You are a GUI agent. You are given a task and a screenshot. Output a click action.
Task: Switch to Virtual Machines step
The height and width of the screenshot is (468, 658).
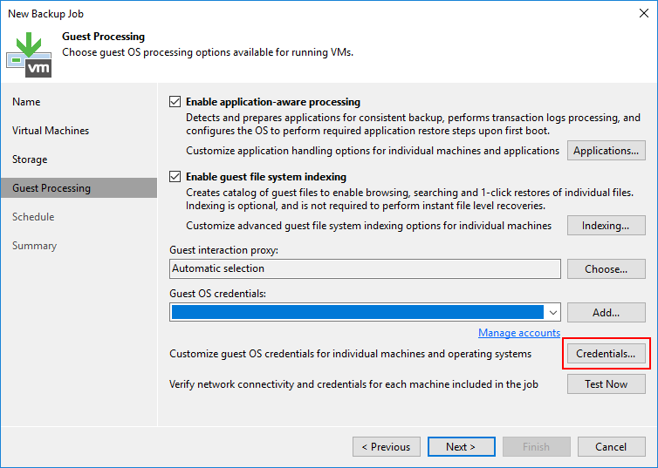coord(51,131)
